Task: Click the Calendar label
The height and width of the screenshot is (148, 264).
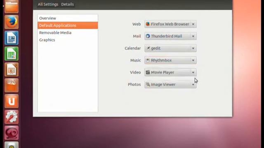Action: coord(133,49)
